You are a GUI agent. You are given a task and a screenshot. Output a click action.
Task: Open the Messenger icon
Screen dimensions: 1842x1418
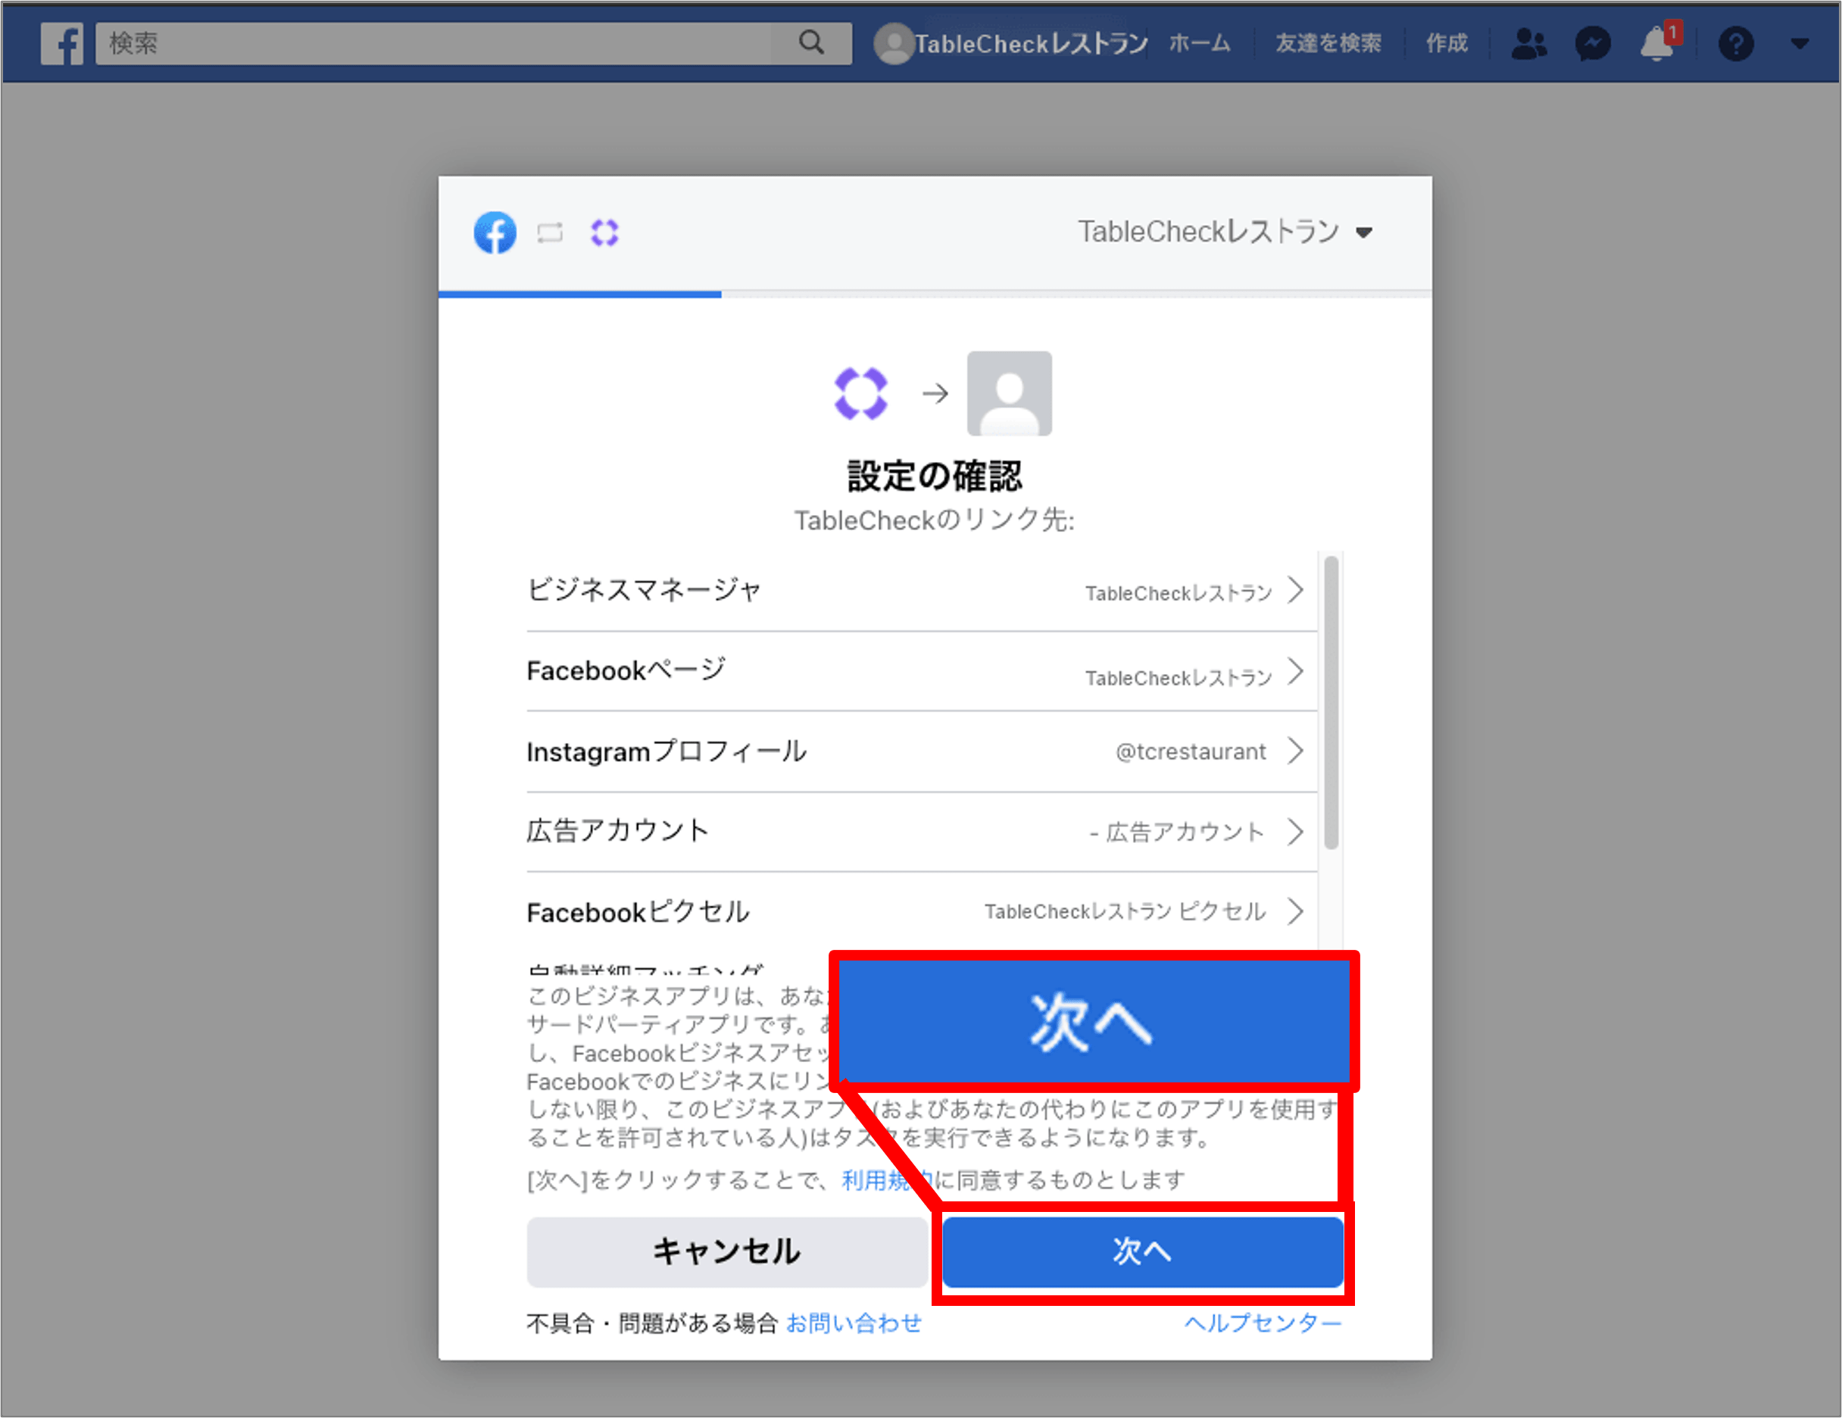tap(1592, 44)
